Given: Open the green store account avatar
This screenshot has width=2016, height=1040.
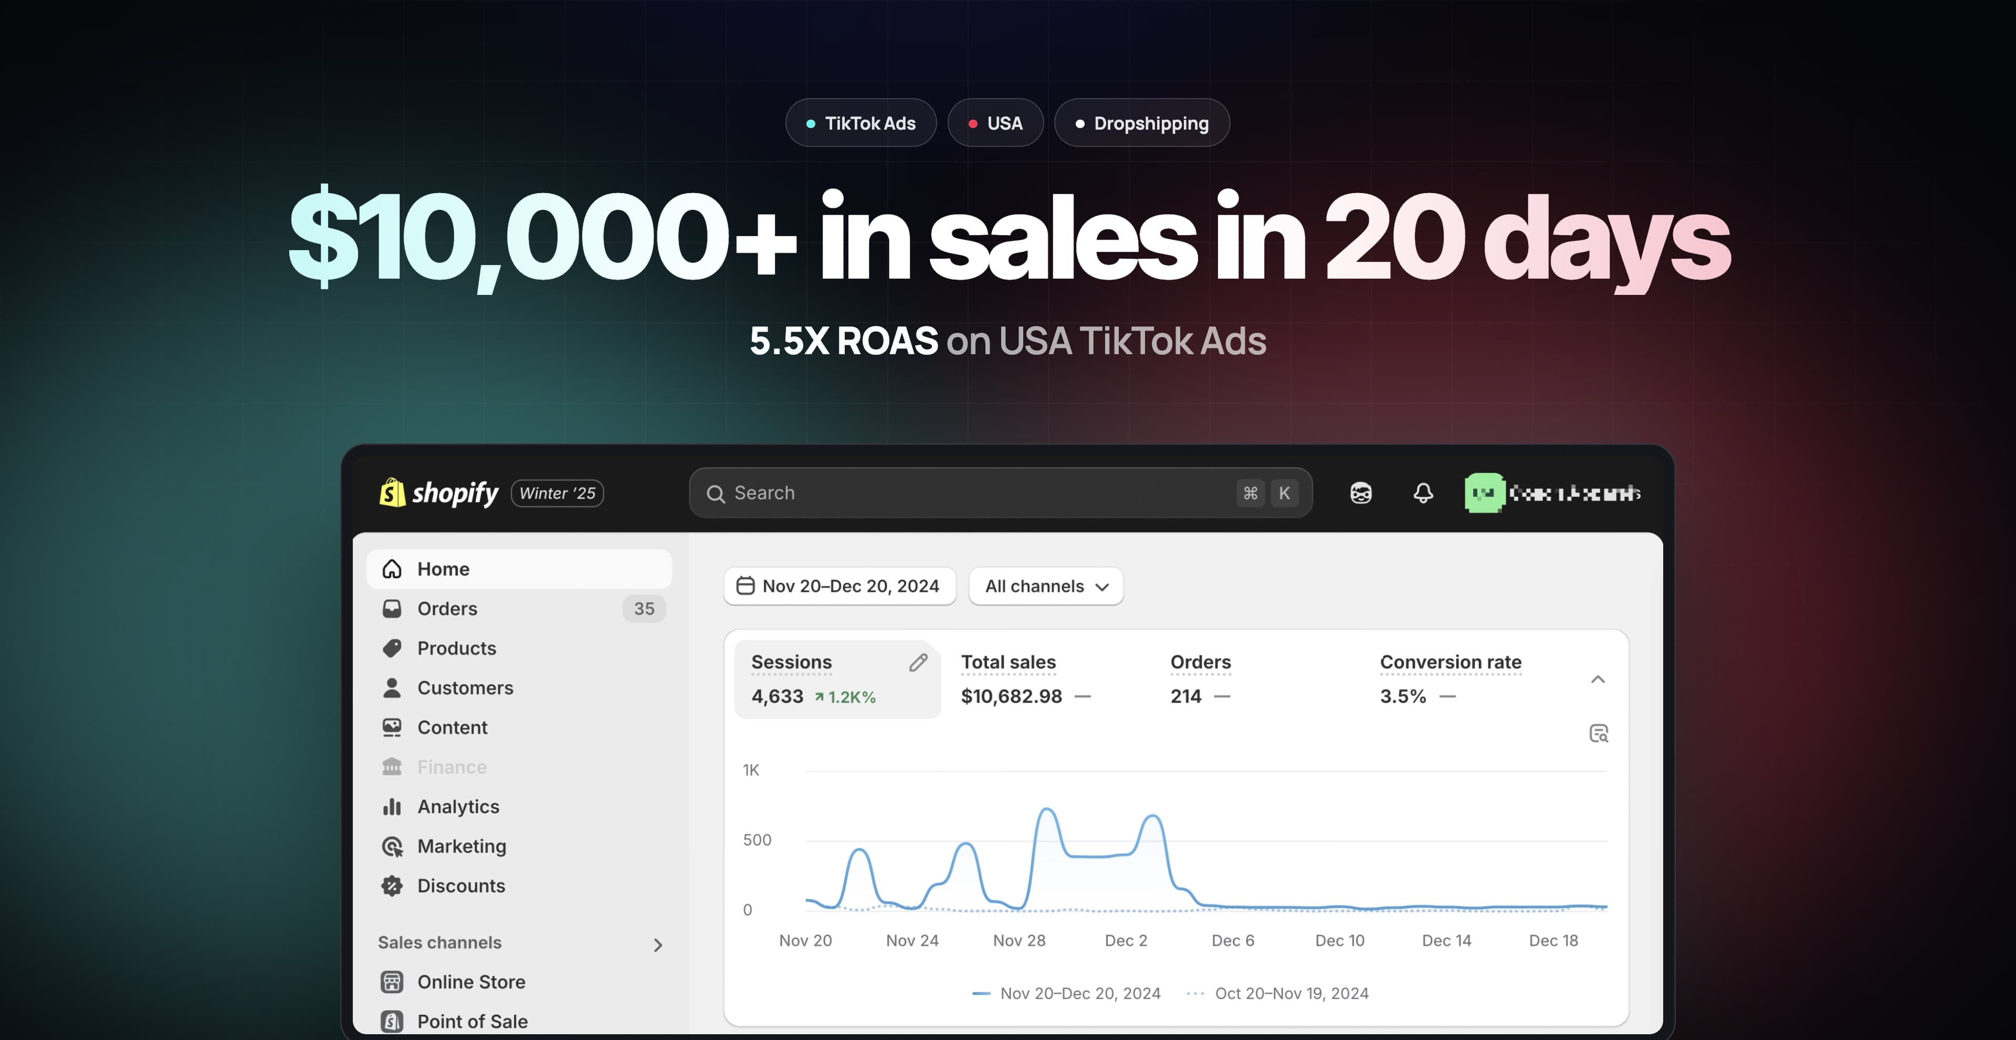Looking at the screenshot, I should (1484, 493).
